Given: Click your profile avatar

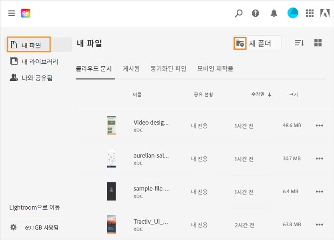Looking at the screenshot, I should tap(292, 13).
